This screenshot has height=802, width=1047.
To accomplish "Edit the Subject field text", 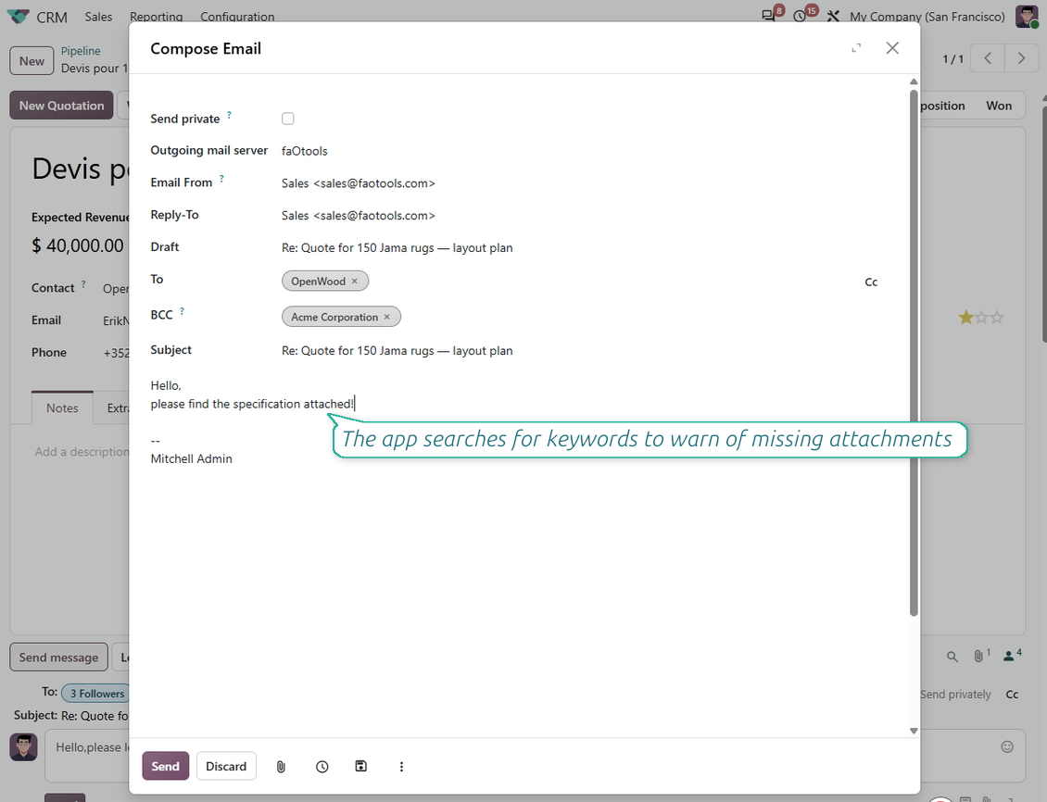I will tap(397, 351).
